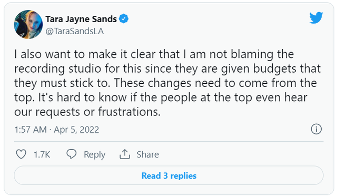Click the Share text label

click(x=147, y=154)
